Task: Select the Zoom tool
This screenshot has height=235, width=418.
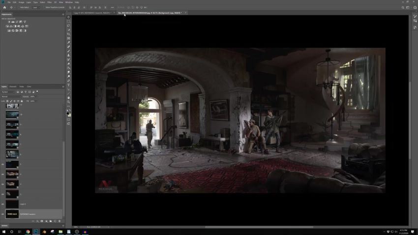Action: (68, 102)
